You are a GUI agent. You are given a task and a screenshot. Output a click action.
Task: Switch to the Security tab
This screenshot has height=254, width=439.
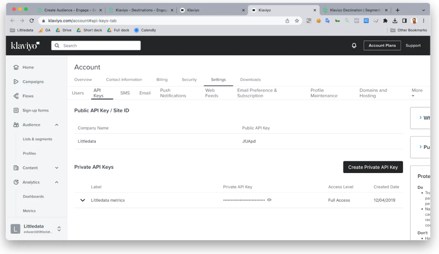[x=189, y=79]
